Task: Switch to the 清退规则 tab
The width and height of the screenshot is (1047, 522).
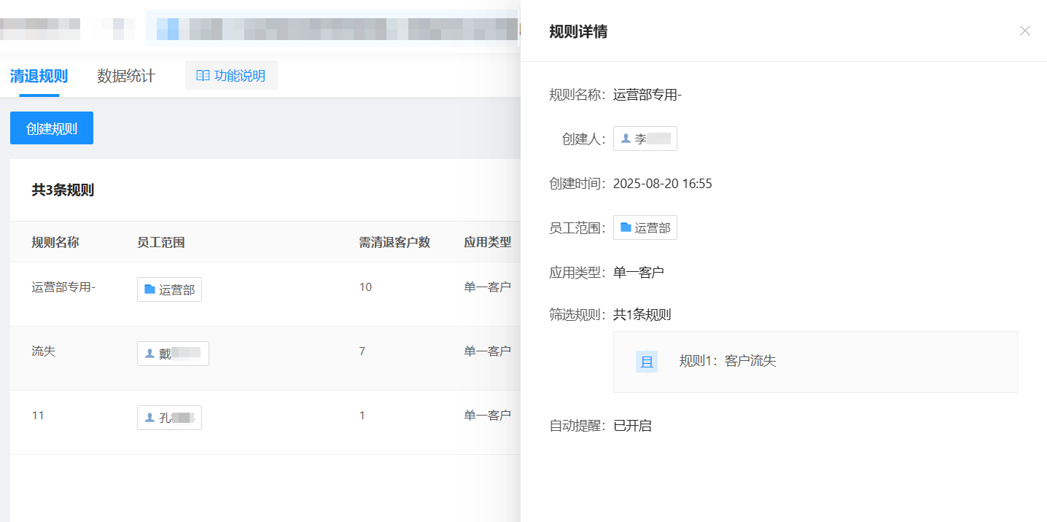Action: click(39, 76)
